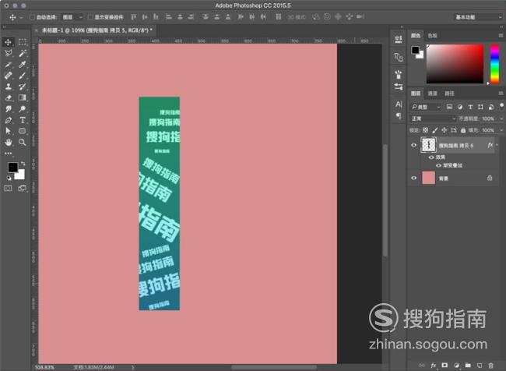Enable the Show Transform Controls checkbox
The width and height of the screenshot is (506, 371).
(90, 17)
